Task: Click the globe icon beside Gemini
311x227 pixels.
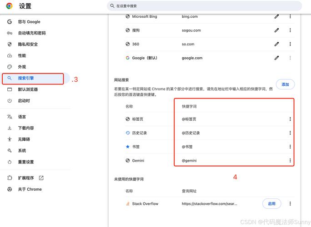Action: pos(128,160)
